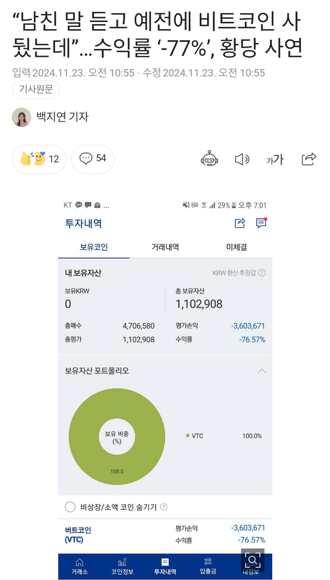
Task: Tap the image search lens icon
Action: 253,560
